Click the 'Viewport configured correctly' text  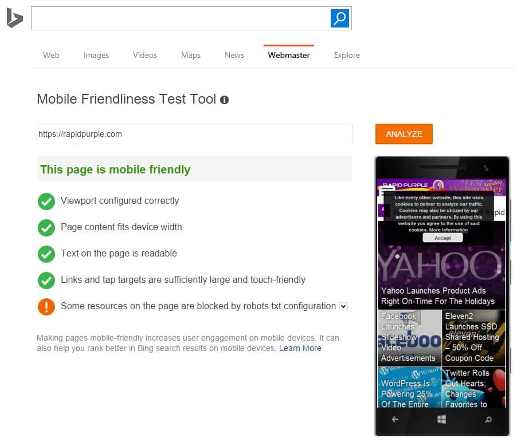[120, 200]
